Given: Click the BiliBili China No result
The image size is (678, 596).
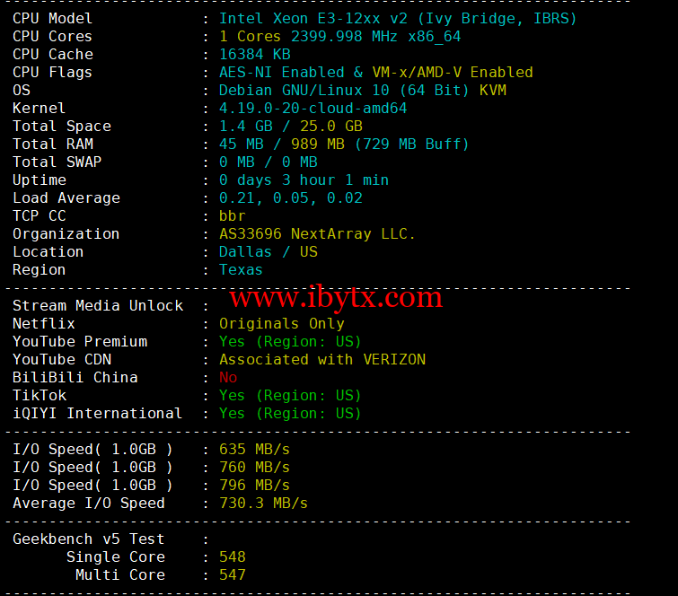Looking at the screenshot, I should 228,377.
